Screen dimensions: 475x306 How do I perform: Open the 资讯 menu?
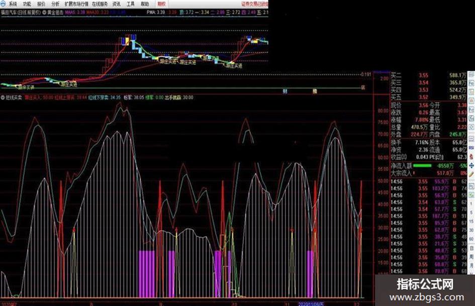click(x=116, y=4)
